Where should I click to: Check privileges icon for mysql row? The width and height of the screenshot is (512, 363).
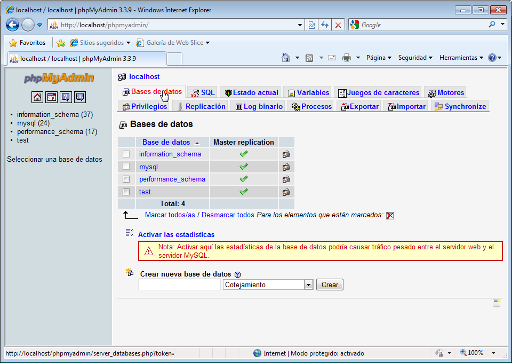[286, 167]
